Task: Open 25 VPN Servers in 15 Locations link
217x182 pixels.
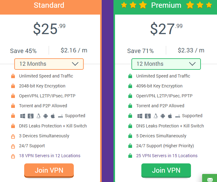Action: (167, 156)
